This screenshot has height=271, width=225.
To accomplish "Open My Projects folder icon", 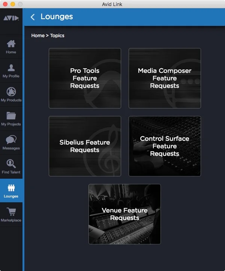I will 11,116.
